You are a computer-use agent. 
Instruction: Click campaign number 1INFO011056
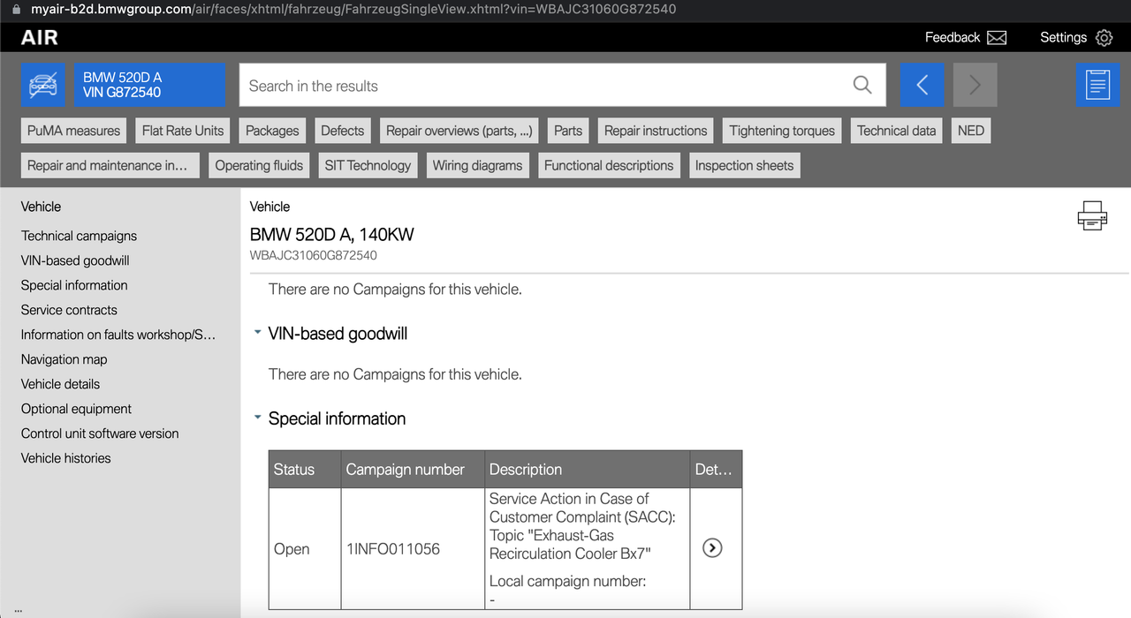point(393,549)
